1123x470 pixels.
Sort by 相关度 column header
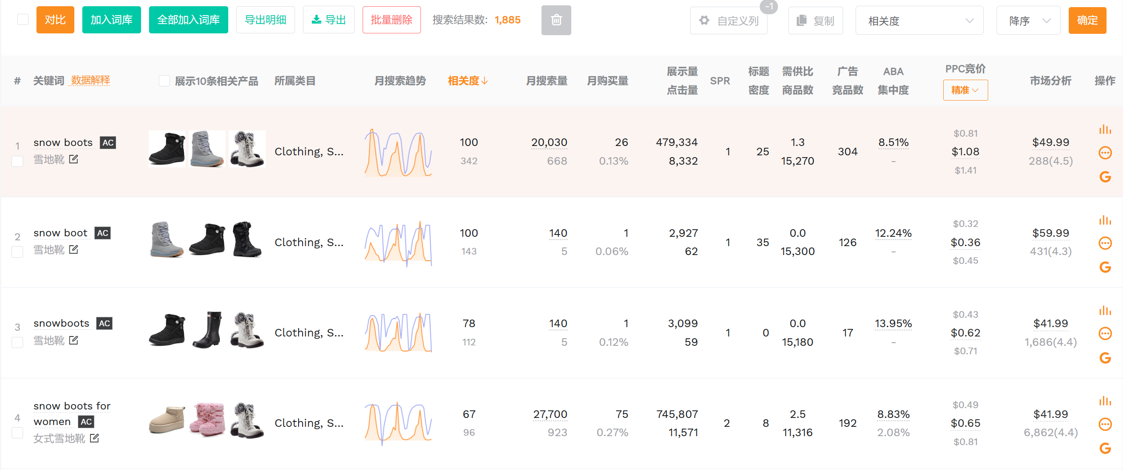coord(467,81)
